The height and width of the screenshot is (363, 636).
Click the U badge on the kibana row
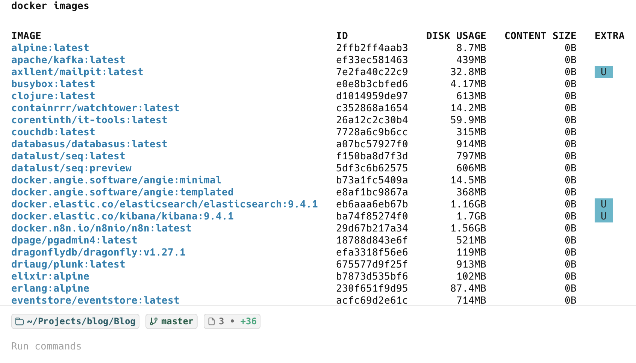604,216
